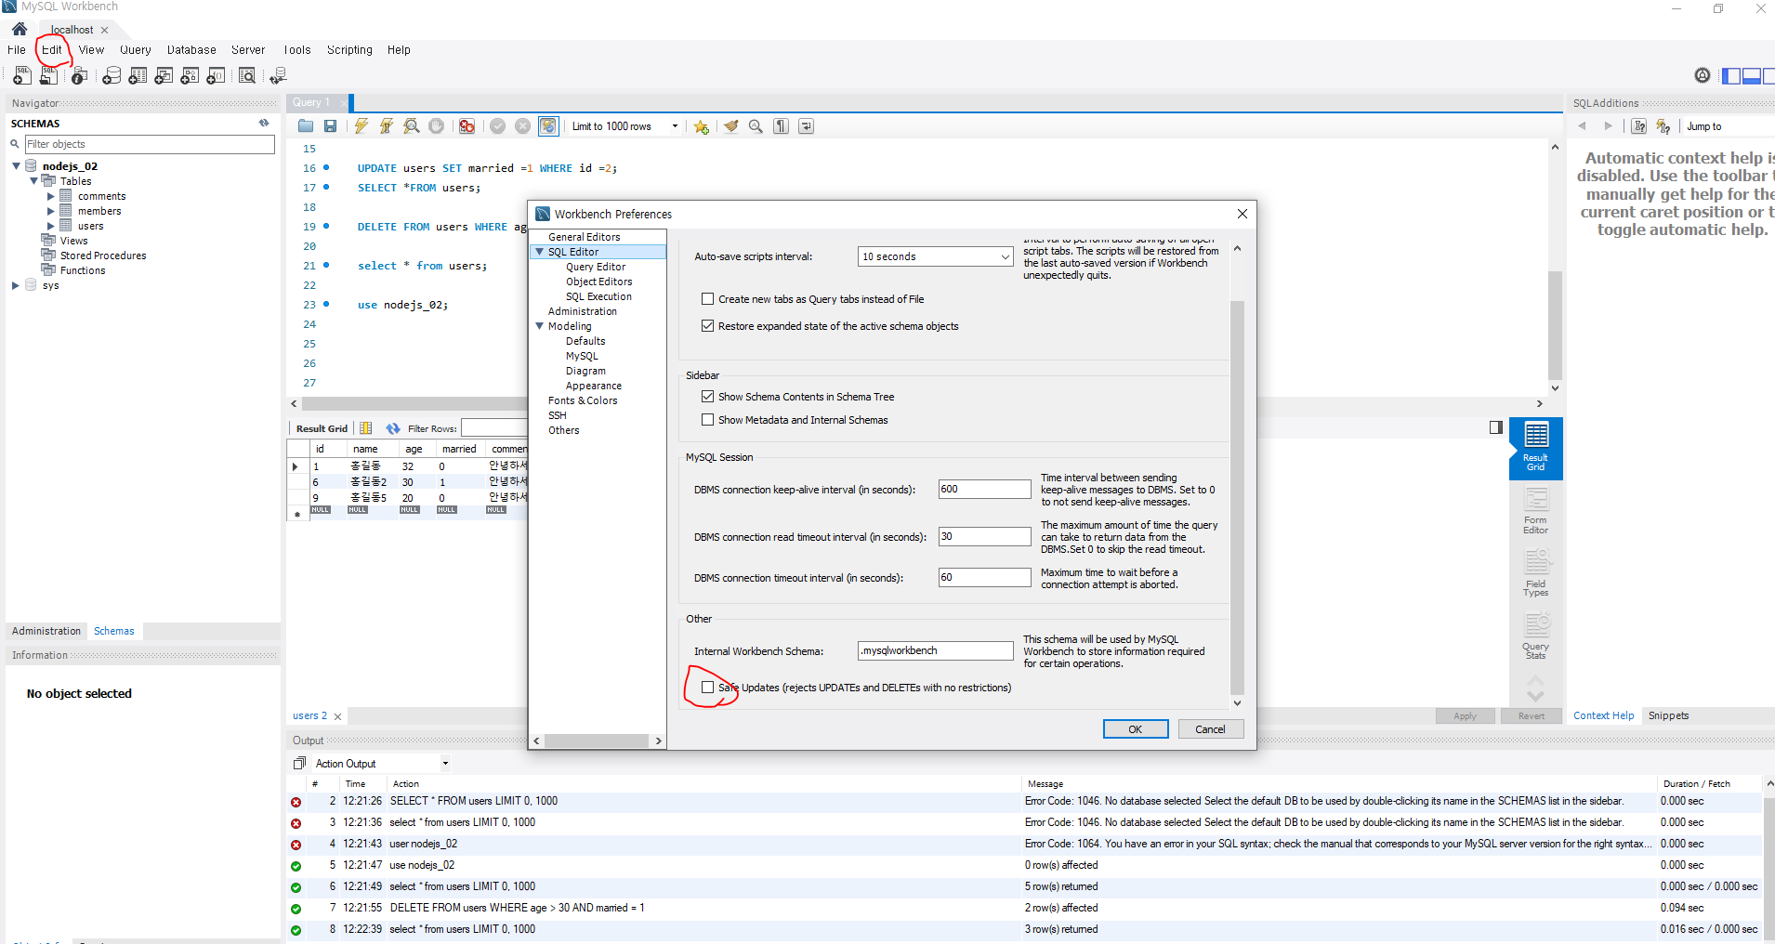
Task: Open the Context Help tab
Action: tap(1603, 715)
